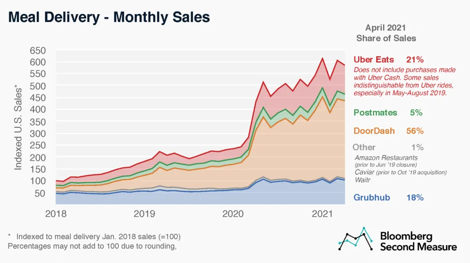Click the 'Indexed U.S. Sales*' axis title

click(x=18, y=128)
